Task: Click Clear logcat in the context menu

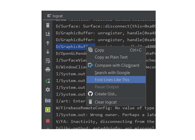Action: 106,102
